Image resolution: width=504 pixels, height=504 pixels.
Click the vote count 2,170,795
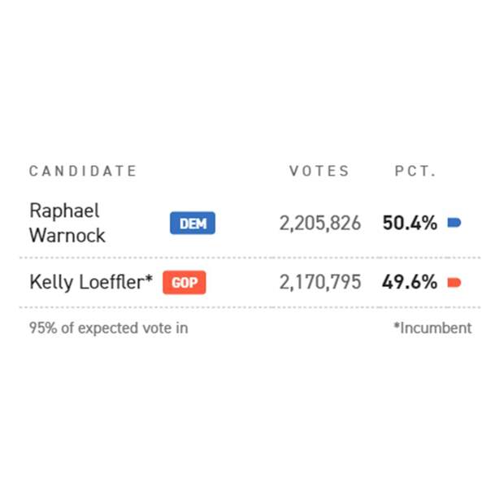tap(320, 283)
